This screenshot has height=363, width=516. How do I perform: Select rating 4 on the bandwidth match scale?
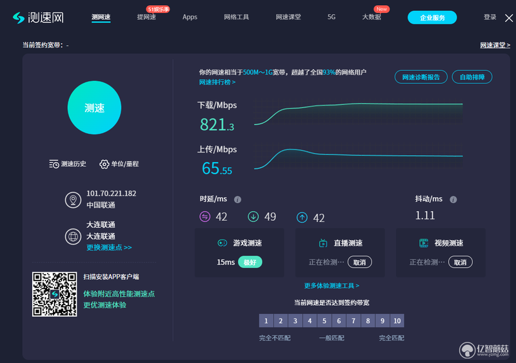point(310,321)
